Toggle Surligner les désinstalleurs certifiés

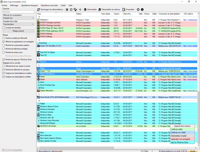pos(4,77)
